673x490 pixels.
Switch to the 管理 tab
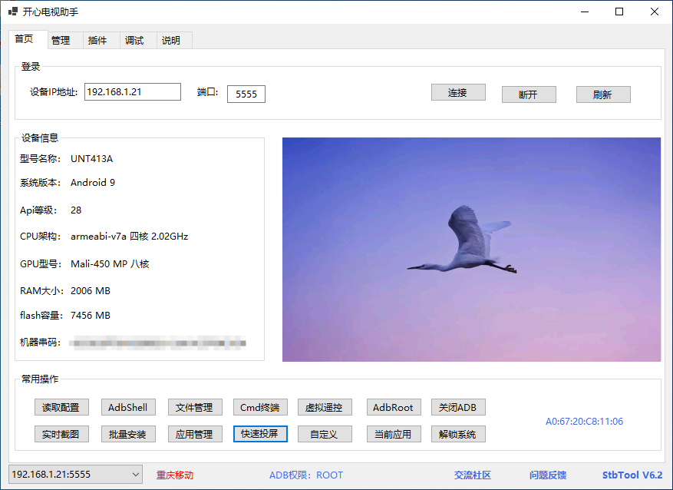61,41
